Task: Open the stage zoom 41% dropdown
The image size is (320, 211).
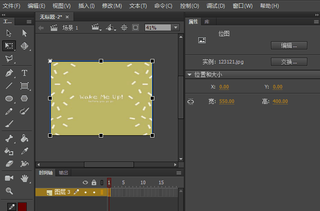Action: 176,28
